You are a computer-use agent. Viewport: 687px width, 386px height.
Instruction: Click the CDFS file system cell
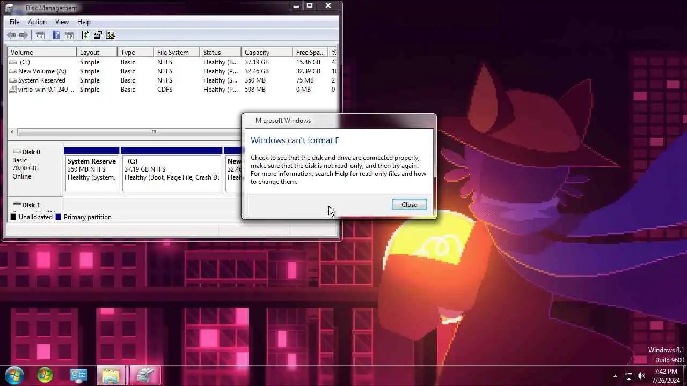click(x=165, y=90)
